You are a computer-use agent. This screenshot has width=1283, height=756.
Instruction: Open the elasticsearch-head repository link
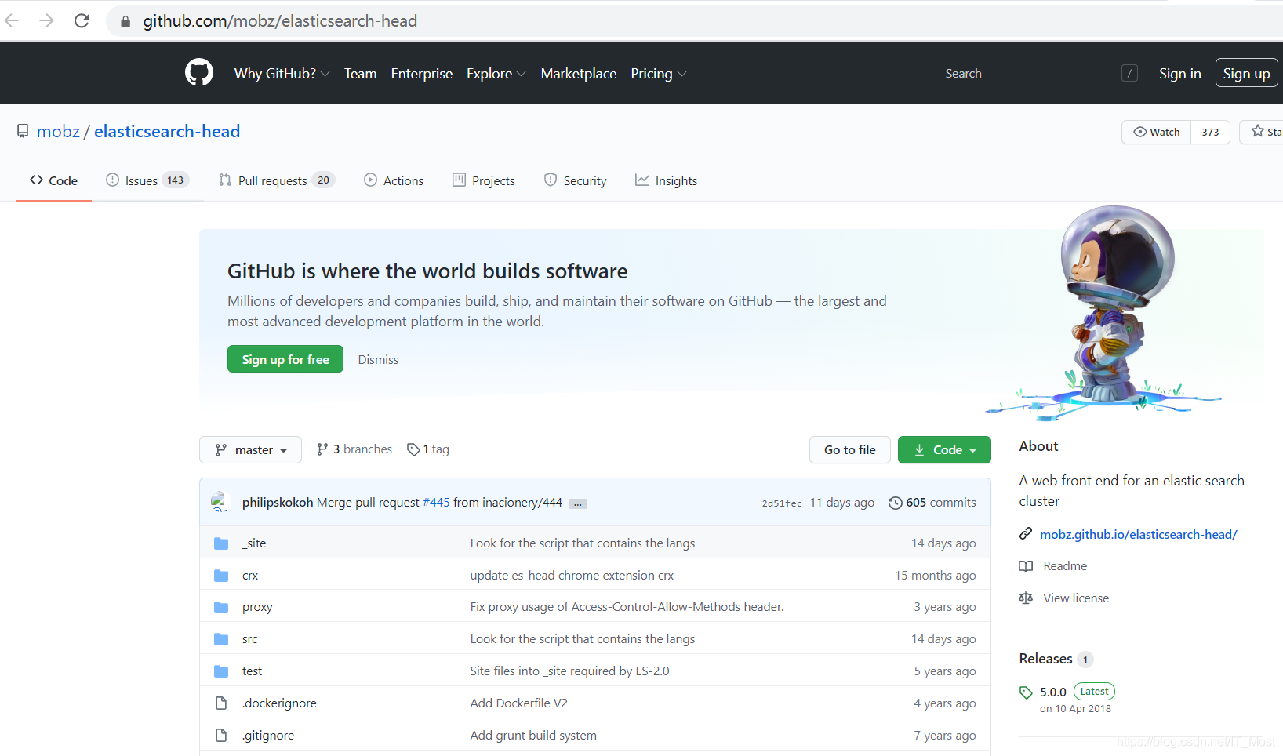167,132
